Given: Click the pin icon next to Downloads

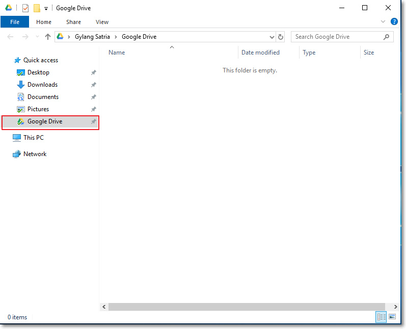Looking at the screenshot, I should tap(93, 85).
